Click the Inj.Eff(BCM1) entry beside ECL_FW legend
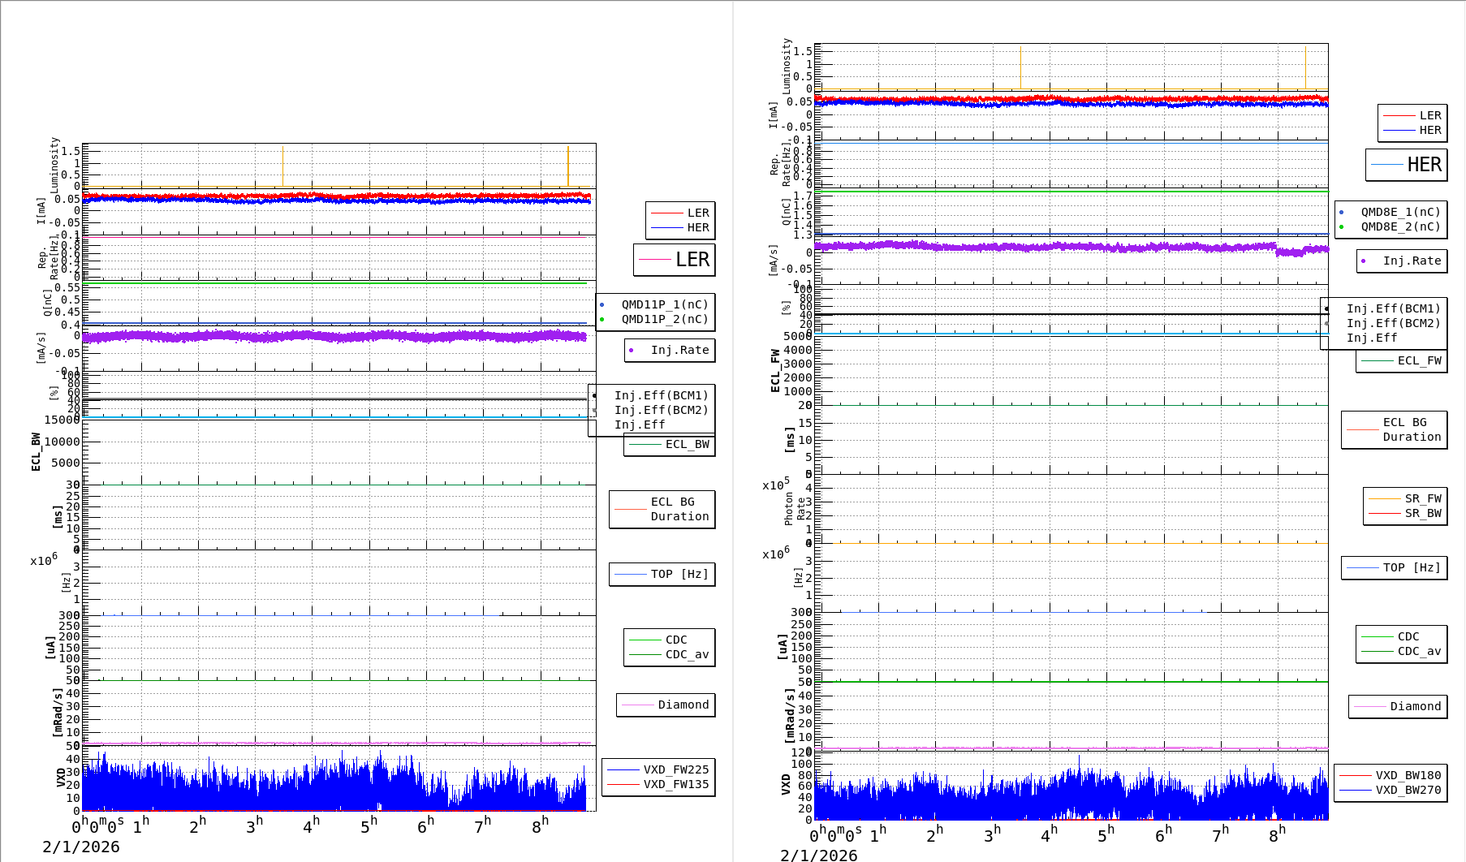 coord(1392,308)
